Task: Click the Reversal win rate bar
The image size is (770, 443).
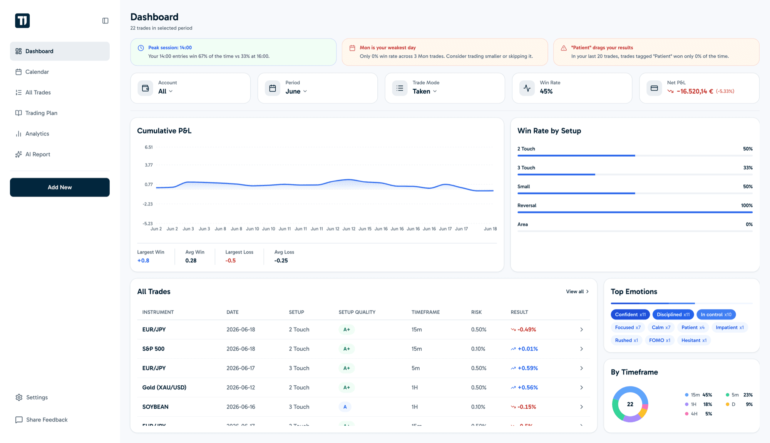Action: (635, 212)
